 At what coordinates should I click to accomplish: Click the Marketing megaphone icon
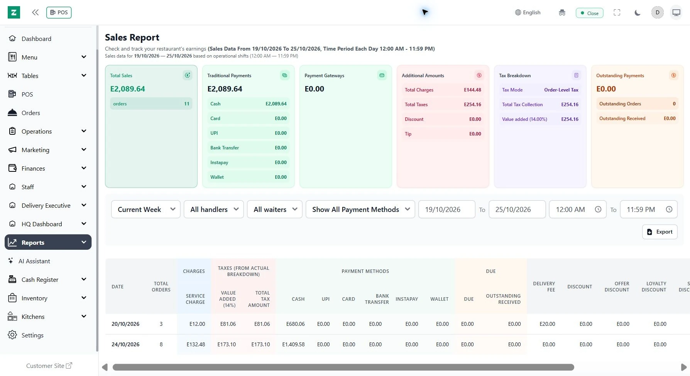pos(12,150)
